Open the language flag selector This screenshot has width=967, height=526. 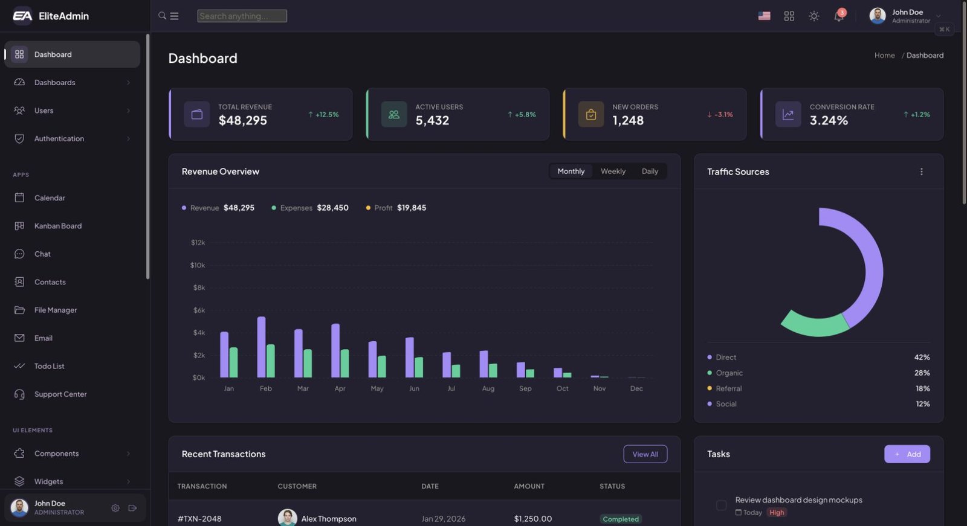coord(764,16)
